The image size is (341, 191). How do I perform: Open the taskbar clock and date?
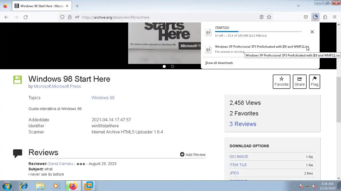pos(327,186)
